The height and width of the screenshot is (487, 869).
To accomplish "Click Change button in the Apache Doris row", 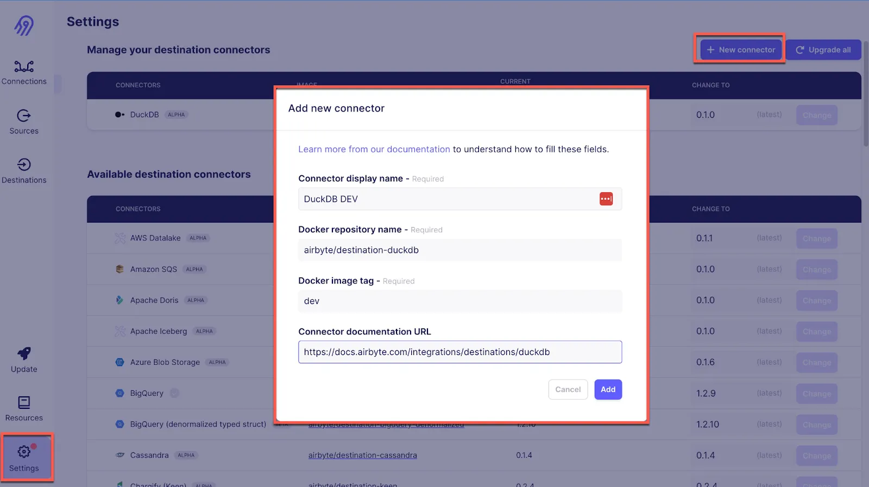I will click(817, 300).
